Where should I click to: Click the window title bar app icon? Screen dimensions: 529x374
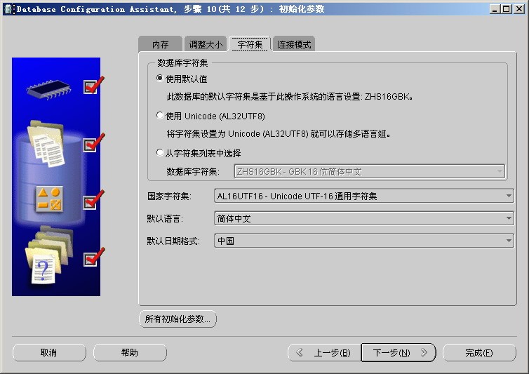click(x=8, y=9)
